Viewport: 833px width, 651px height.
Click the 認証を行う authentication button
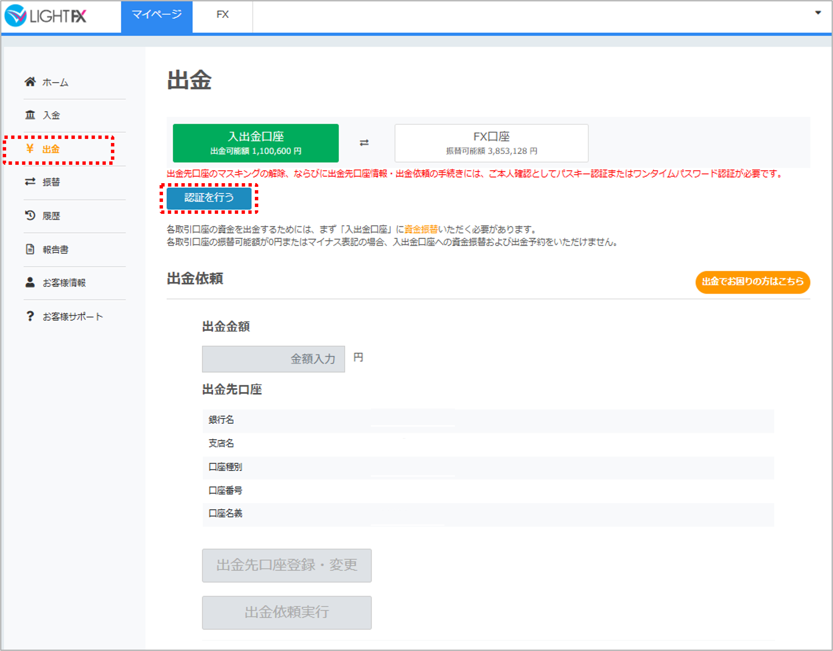[x=209, y=199]
